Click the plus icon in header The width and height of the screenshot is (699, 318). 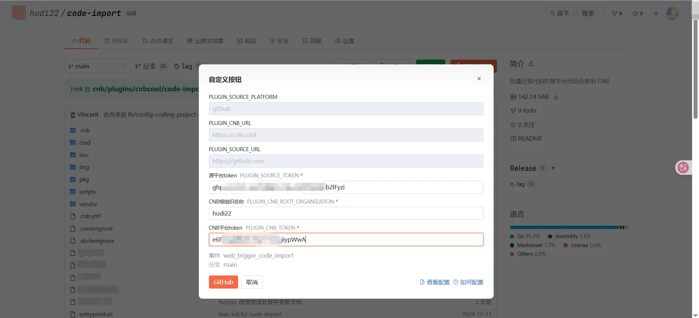tap(656, 13)
